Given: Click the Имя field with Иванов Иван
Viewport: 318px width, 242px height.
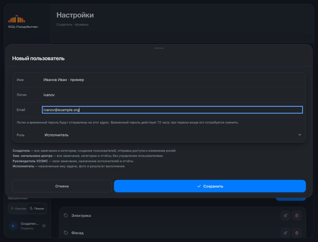Looking at the screenshot, I should (x=172, y=80).
